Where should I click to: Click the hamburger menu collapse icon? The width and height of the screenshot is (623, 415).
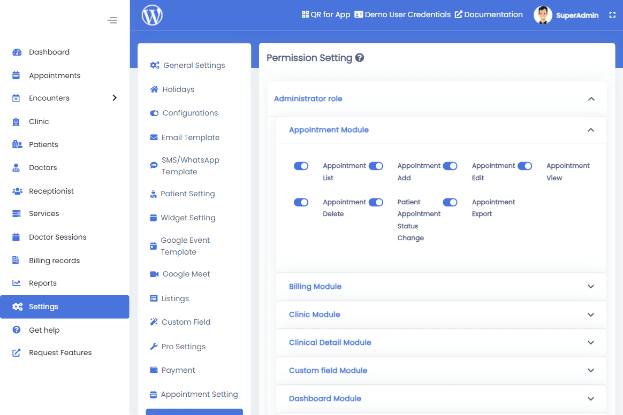(x=112, y=20)
